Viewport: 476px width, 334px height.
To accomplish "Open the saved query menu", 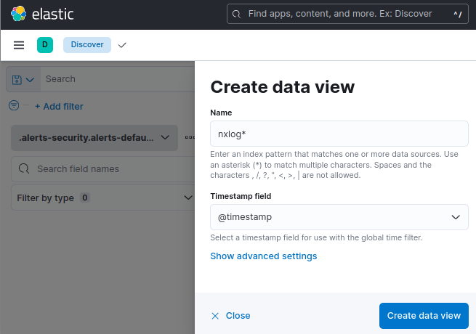I will 23,79.
